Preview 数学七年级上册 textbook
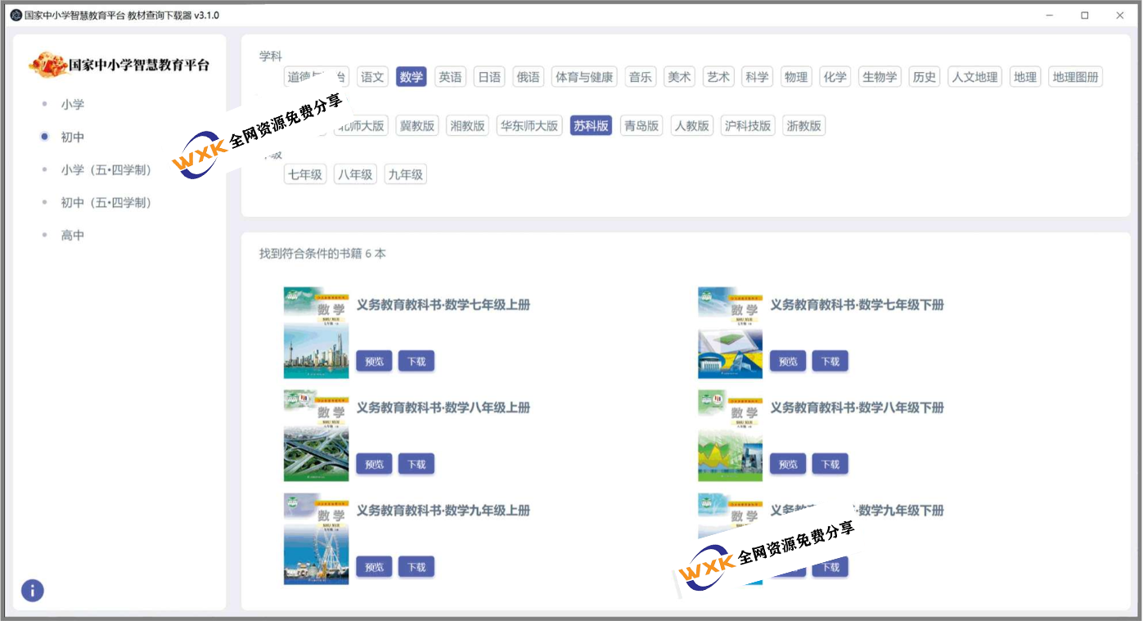Viewport: 1143px width, 621px height. click(374, 362)
